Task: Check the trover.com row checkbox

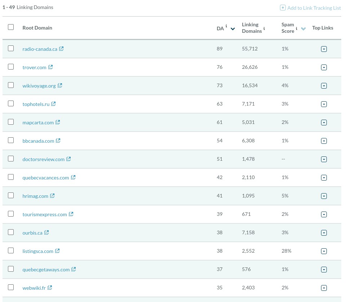Action: (11, 67)
